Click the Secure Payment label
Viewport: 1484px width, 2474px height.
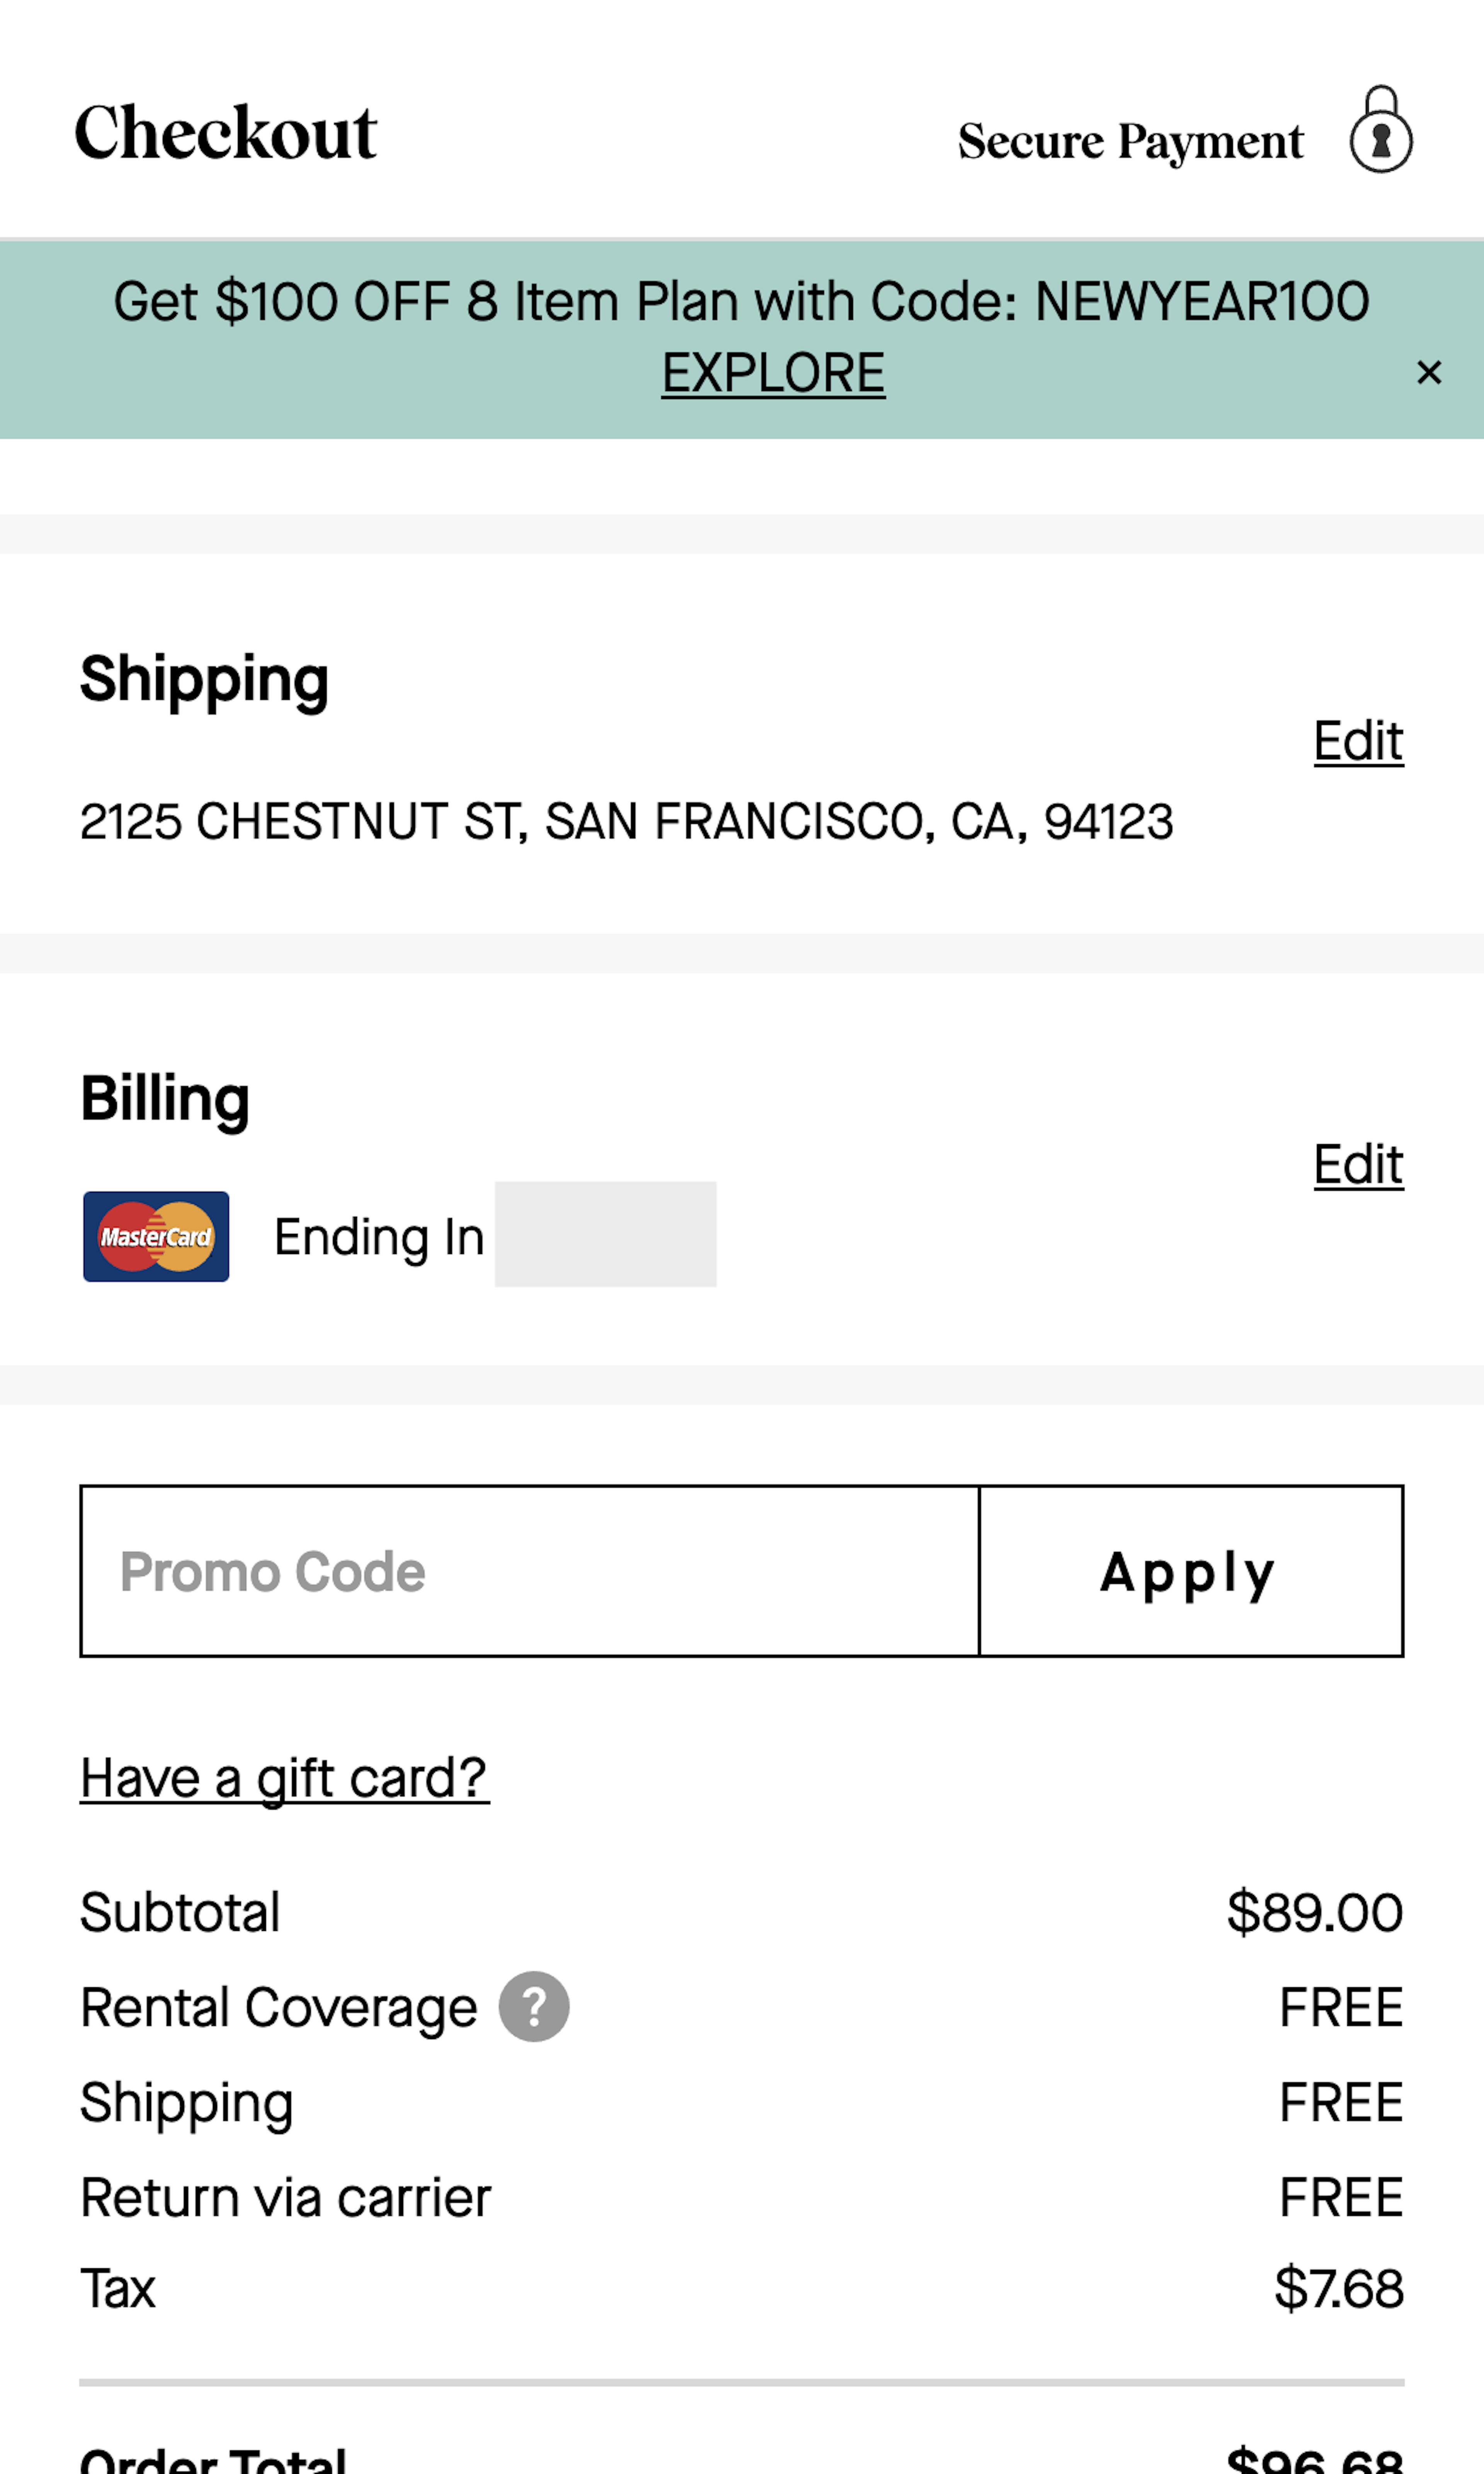1130,141
